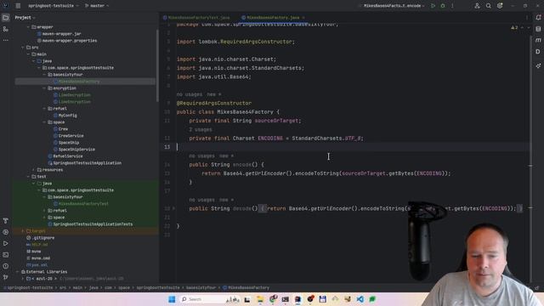Image resolution: width=544 pixels, height=306 pixels.
Task: Open springboot-testsuite project dropdown
Action: click(x=53, y=6)
